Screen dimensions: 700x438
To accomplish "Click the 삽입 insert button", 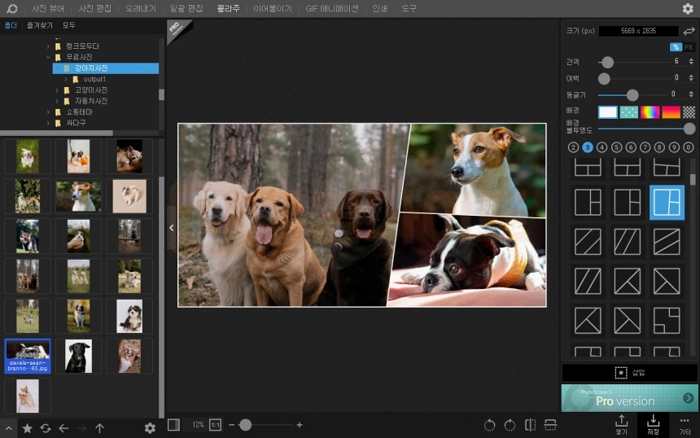I will click(629, 372).
